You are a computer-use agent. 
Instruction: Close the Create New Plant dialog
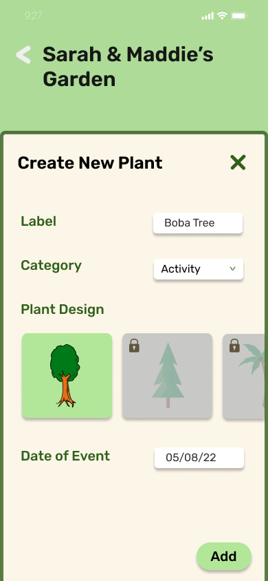[x=238, y=162]
